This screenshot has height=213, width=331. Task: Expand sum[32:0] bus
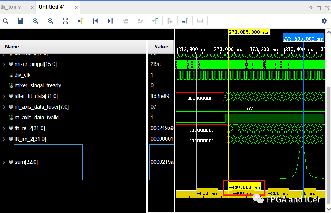4,162
